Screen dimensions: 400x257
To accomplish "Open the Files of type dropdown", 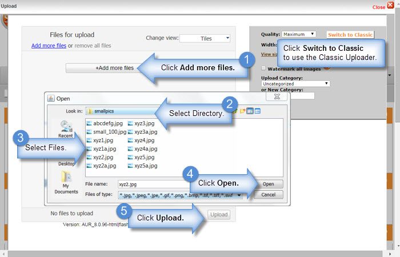I will tap(180, 195).
